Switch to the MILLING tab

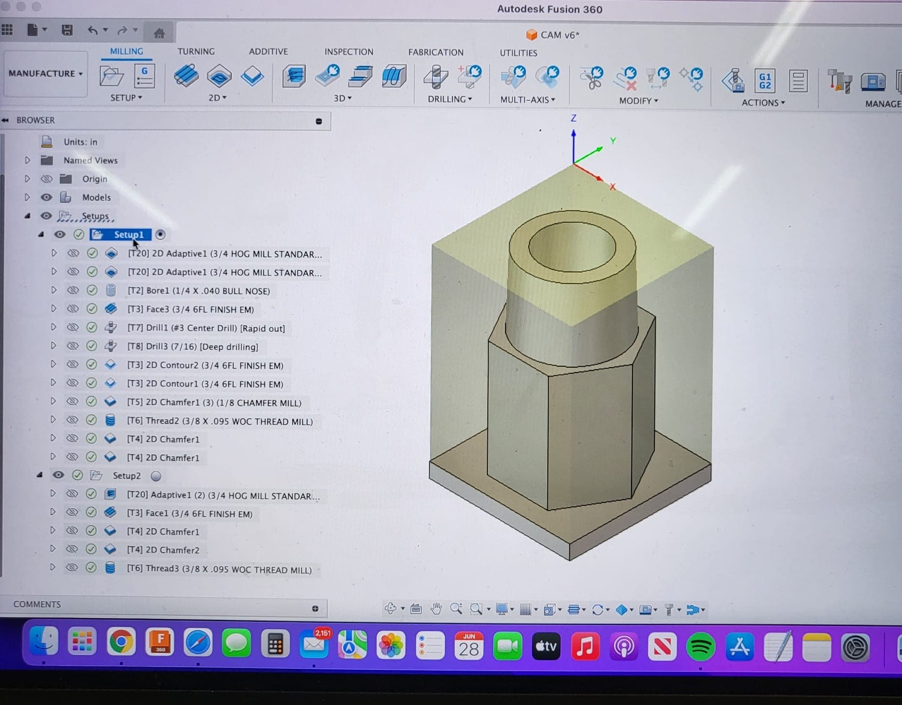(x=127, y=51)
